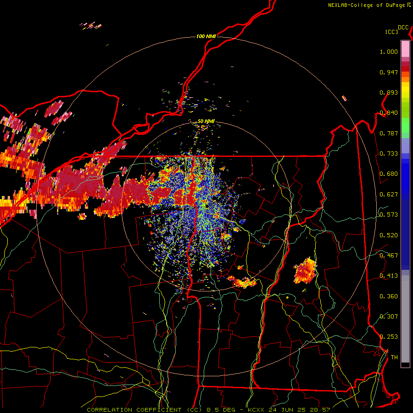Click the CORRELATION COEFFICIENT (CC) caption text
The image size is (413, 413).
click(145, 410)
